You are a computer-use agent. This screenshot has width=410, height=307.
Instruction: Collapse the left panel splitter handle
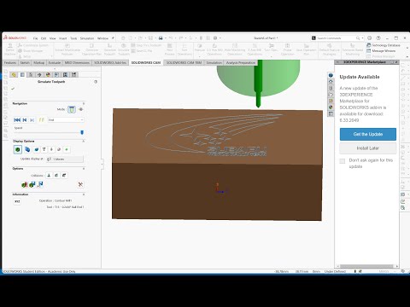[102, 164]
